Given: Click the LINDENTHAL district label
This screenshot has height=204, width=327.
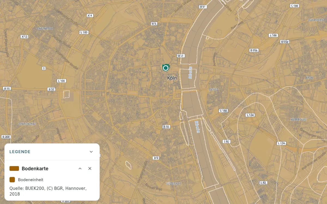Looking at the screenshot, I should coord(27,124).
